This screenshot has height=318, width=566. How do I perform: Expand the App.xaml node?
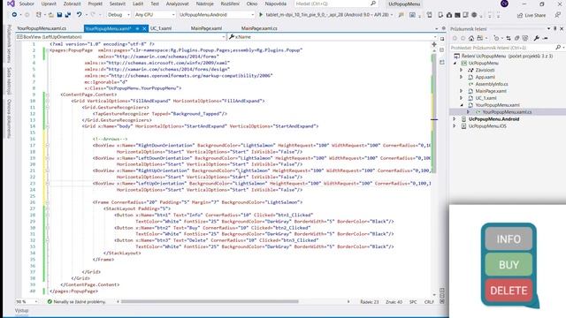click(x=462, y=77)
